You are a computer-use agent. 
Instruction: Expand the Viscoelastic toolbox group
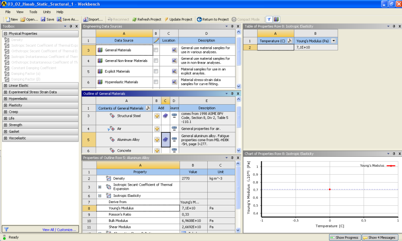point(5,138)
